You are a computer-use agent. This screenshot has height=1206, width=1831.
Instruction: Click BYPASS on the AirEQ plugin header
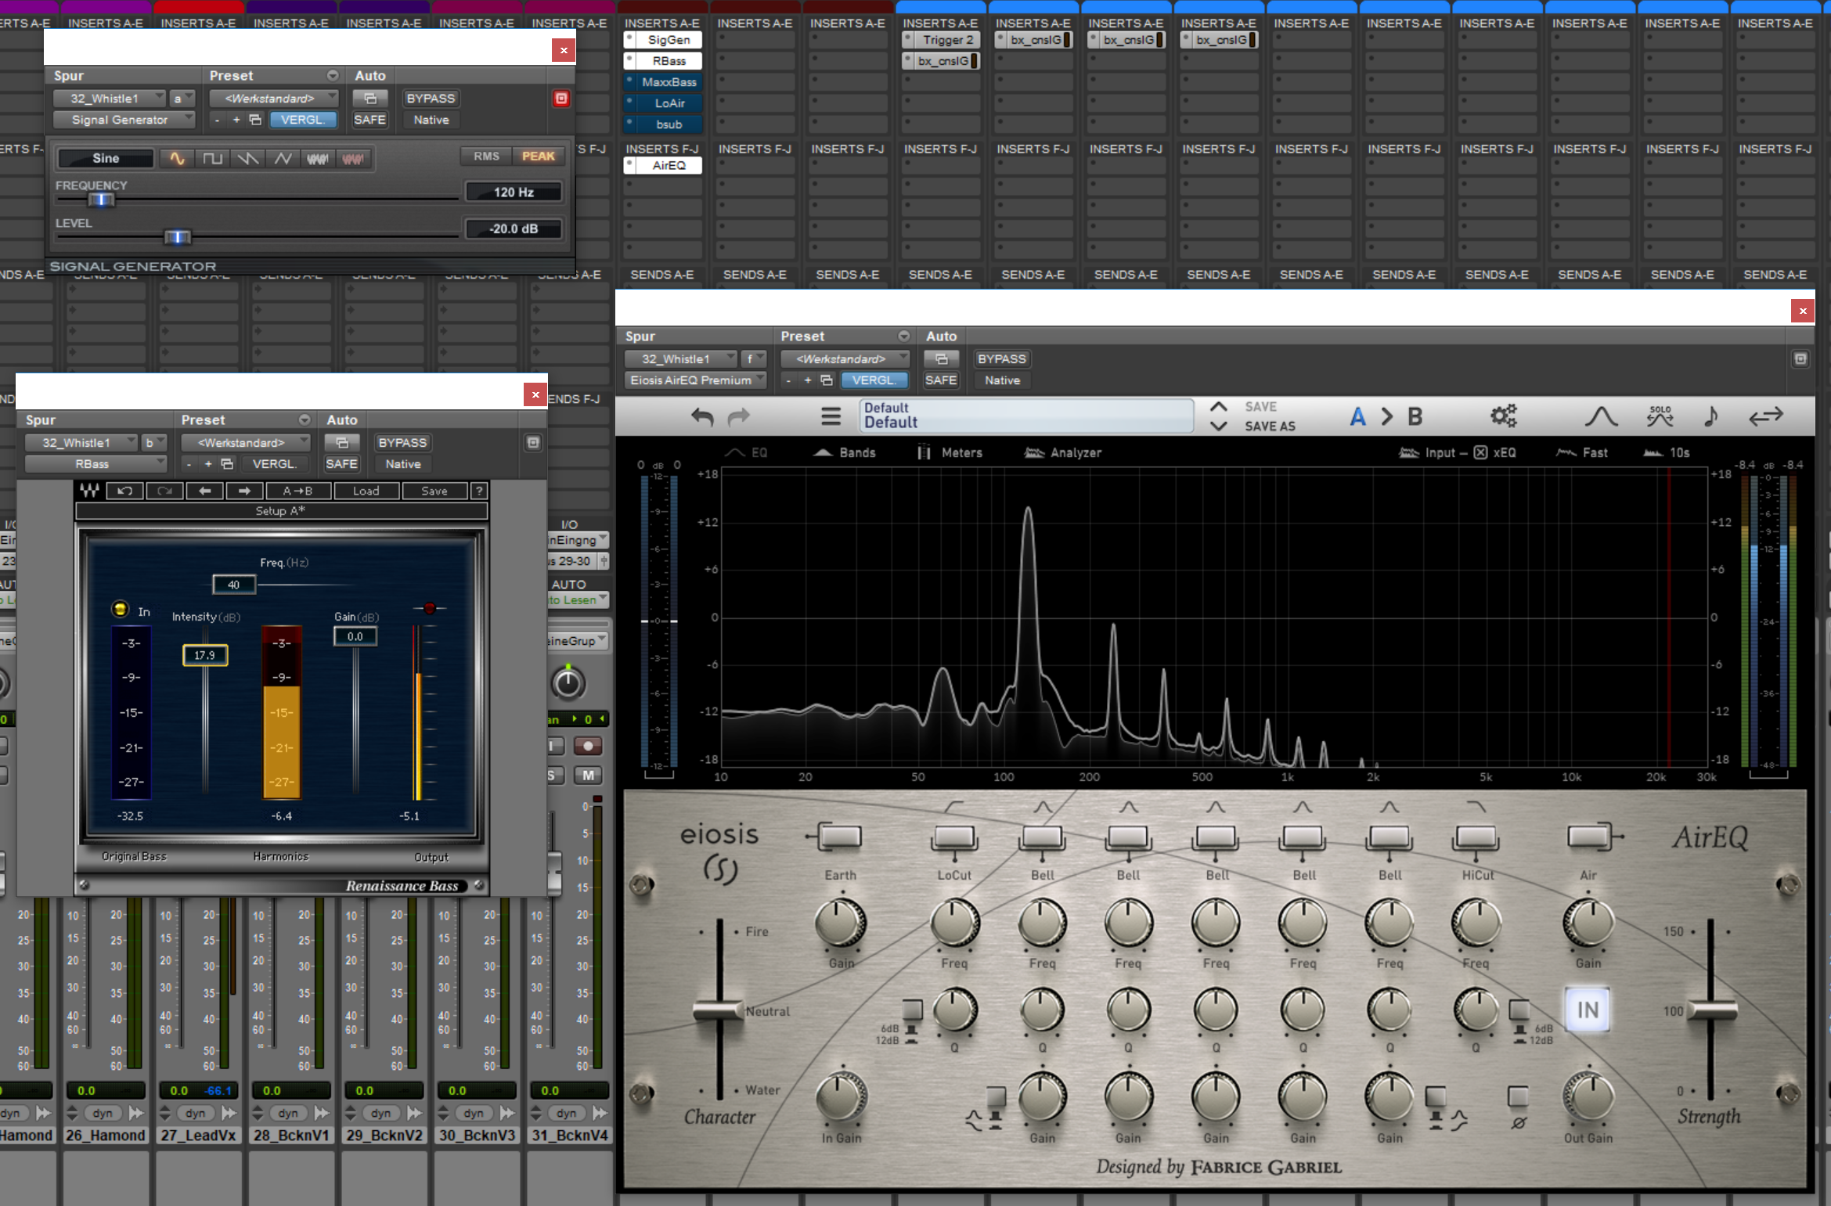point(1001,359)
